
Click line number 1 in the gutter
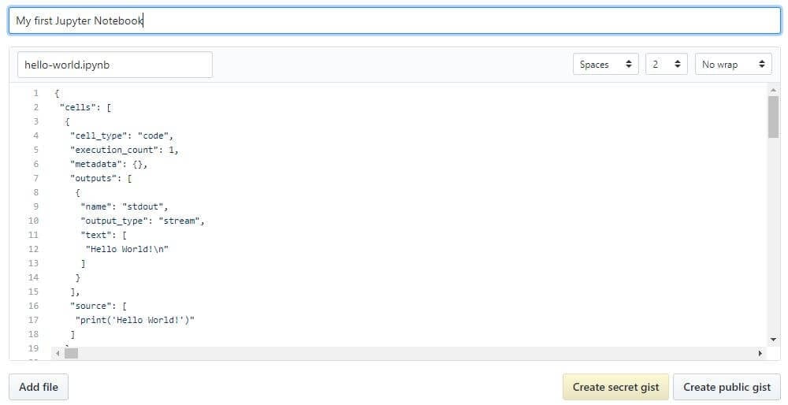35,93
